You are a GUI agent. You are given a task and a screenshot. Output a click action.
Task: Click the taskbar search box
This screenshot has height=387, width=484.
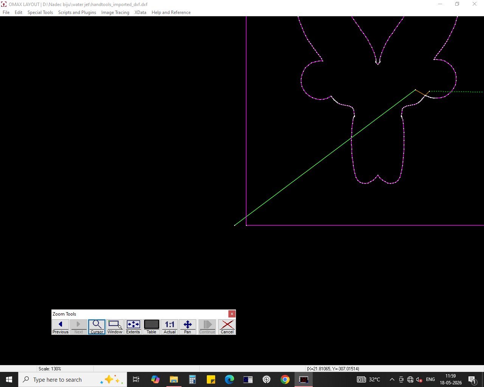tap(72, 379)
